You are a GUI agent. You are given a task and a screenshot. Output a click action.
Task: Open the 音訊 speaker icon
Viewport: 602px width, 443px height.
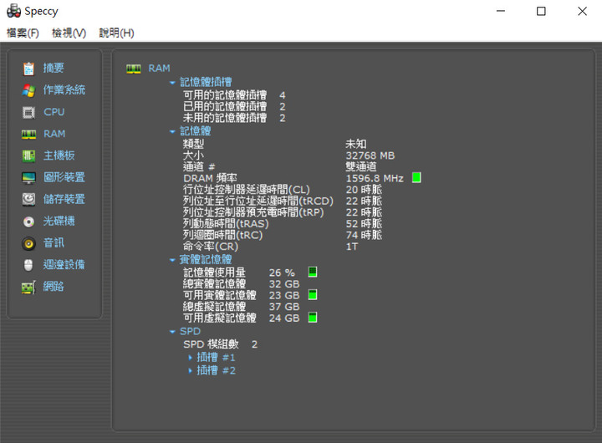(x=28, y=243)
